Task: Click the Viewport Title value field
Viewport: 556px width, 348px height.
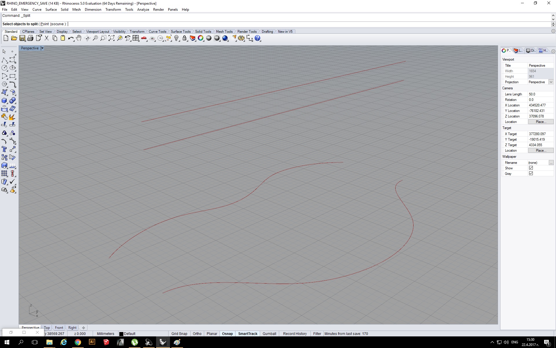Action: 541,66
